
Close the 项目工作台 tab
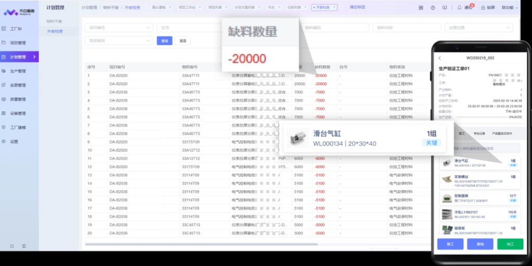[x=199, y=7]
